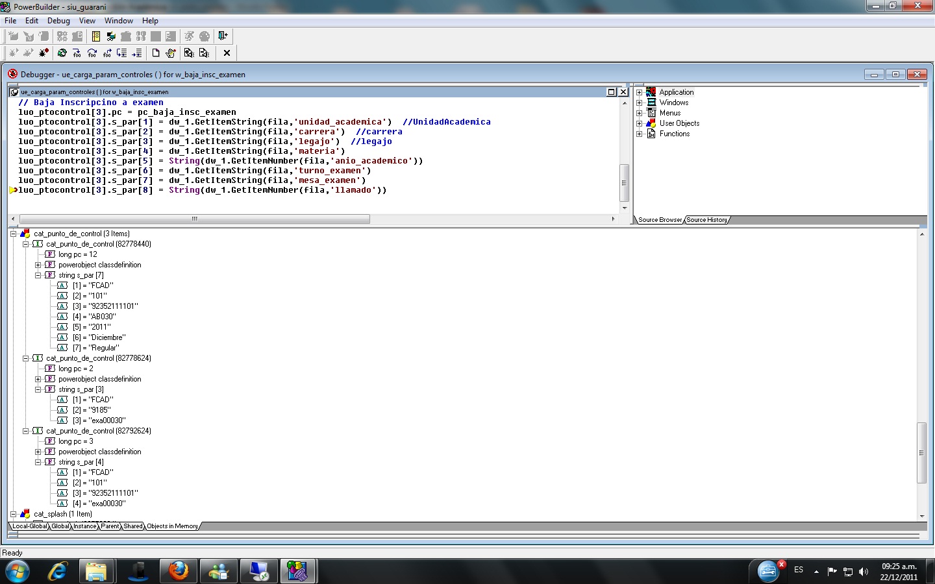Viewport: 935px width, 584px height.
Task: Click the cat_punto_de_control (3 Items) class icon
Action: (x=25, y=234)
